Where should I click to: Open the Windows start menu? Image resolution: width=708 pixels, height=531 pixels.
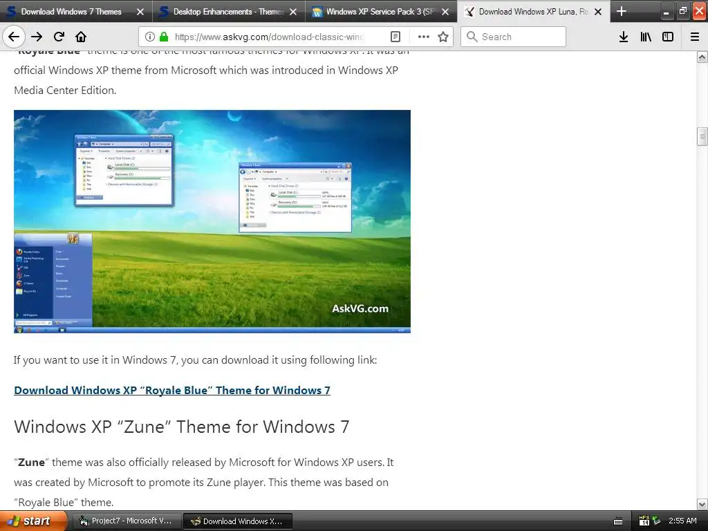[x=33, y=521]
